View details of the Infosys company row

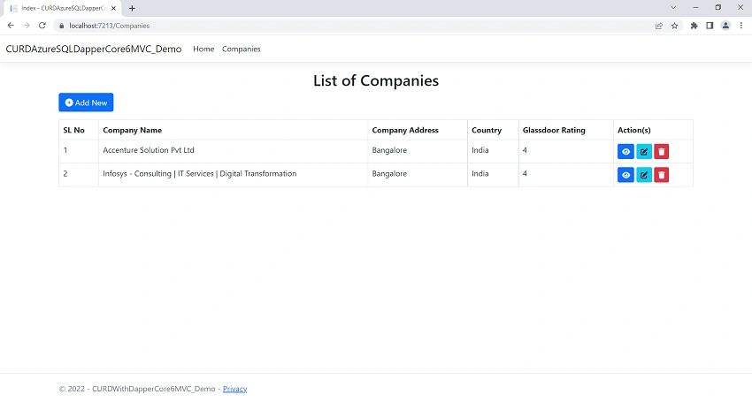[625, 175]
